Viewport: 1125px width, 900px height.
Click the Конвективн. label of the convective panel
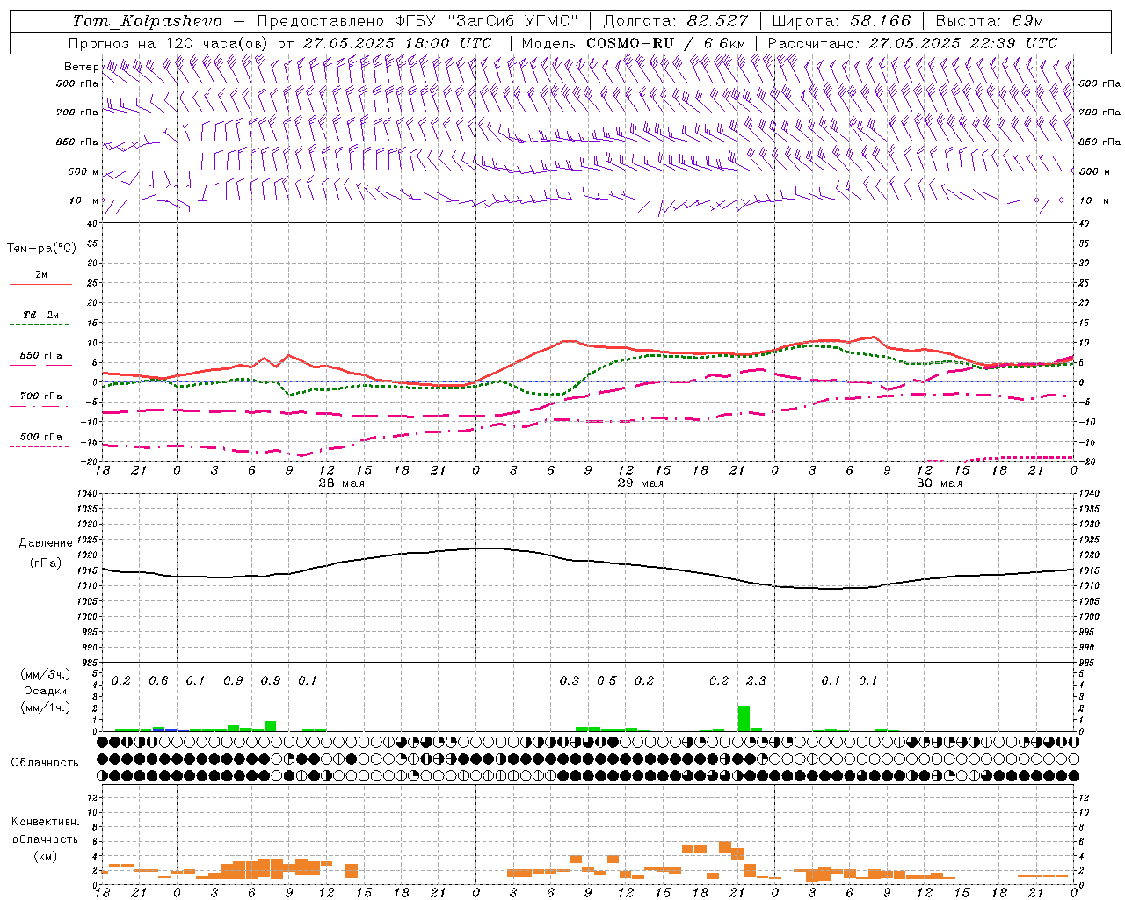[45, 822]
